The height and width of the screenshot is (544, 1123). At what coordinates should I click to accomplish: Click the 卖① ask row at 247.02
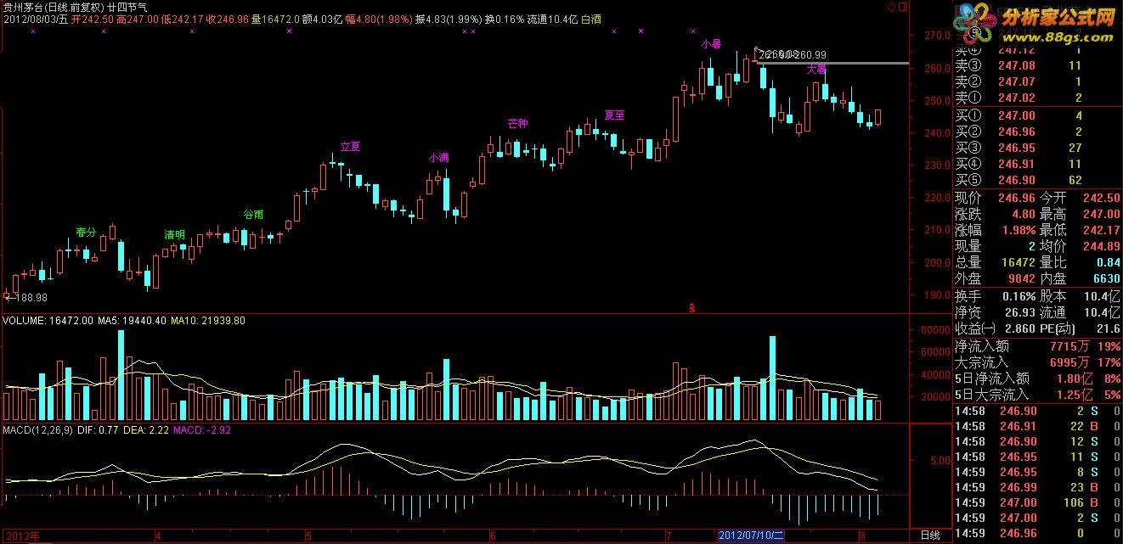(x=1038, y=98)
